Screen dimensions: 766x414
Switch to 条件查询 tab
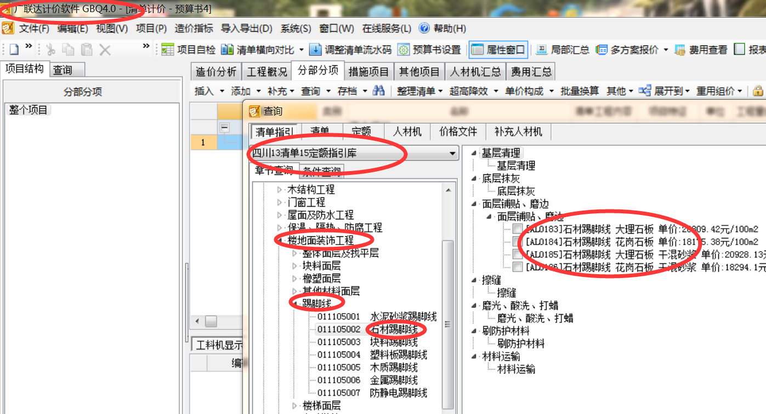pos(321,171)
